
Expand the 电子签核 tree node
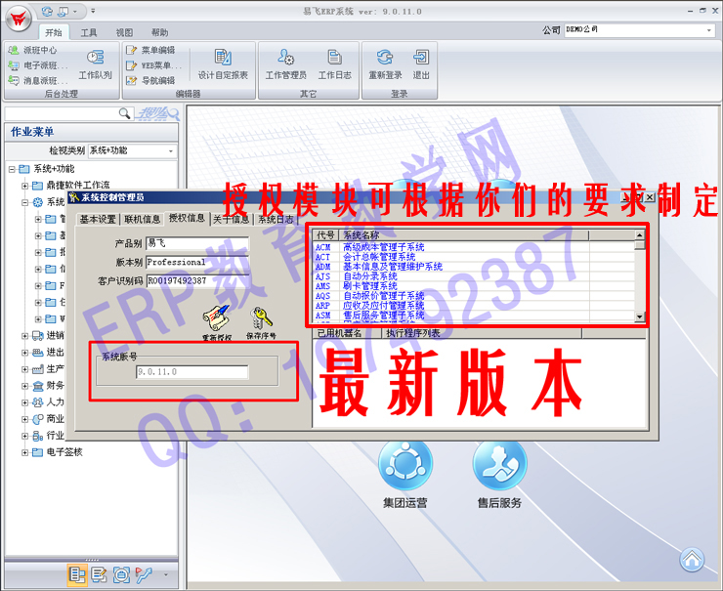click(24, 452)
